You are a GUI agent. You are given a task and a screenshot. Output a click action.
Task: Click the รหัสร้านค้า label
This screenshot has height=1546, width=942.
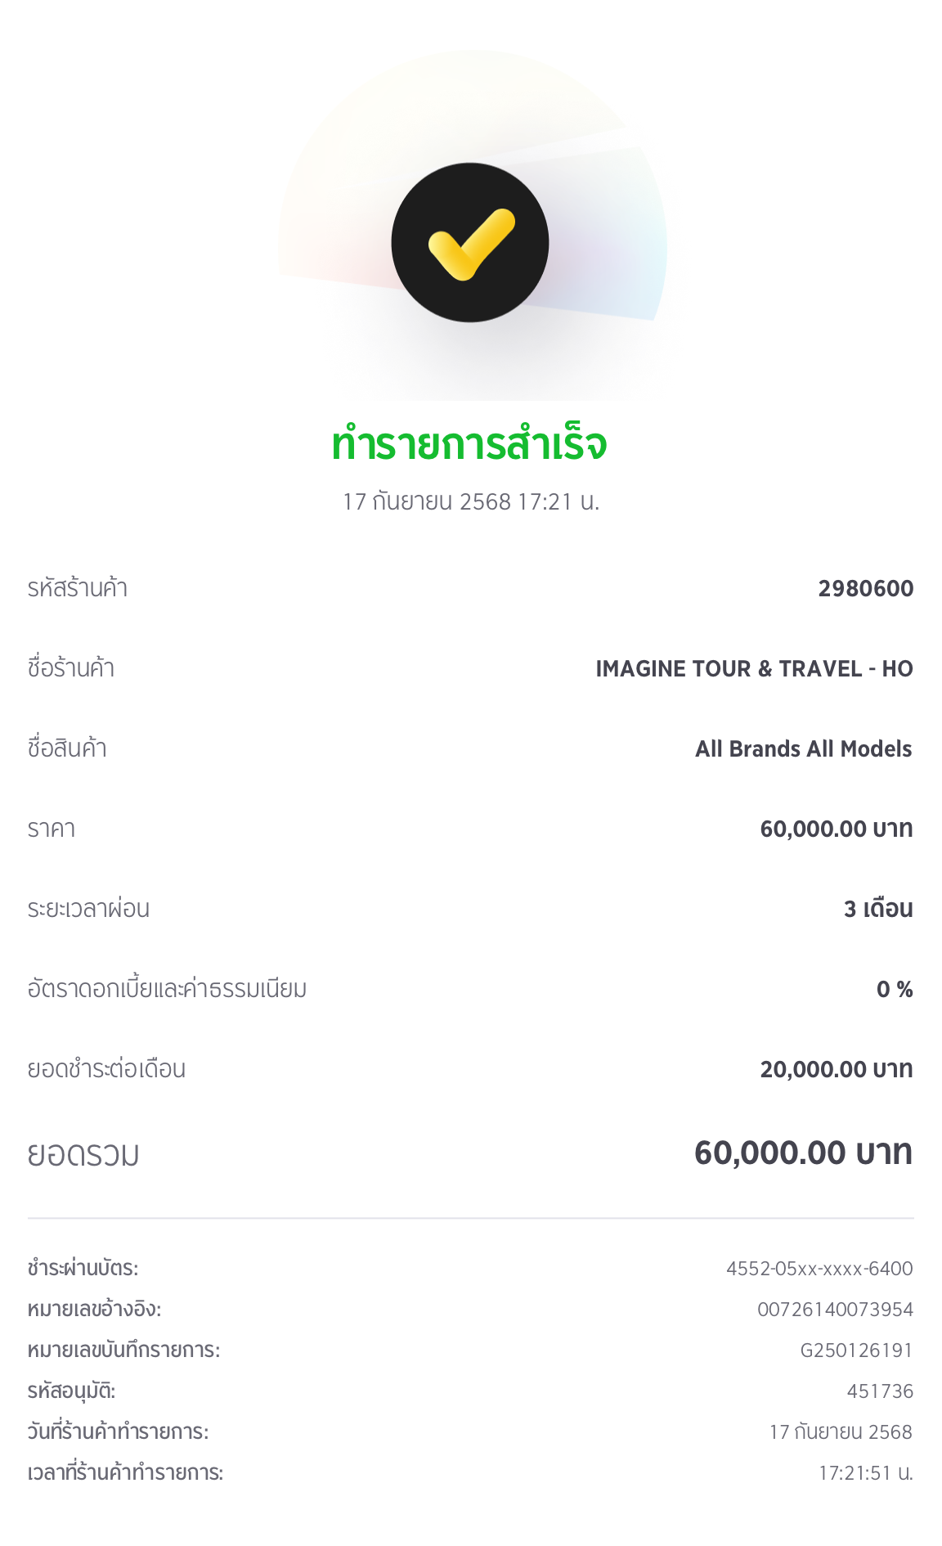coord(78,589)
